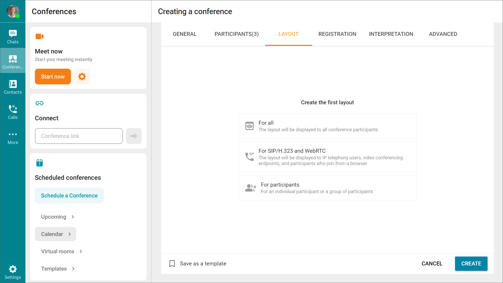
Task: Choose the For participants layout option
Action: pos(327,188)
